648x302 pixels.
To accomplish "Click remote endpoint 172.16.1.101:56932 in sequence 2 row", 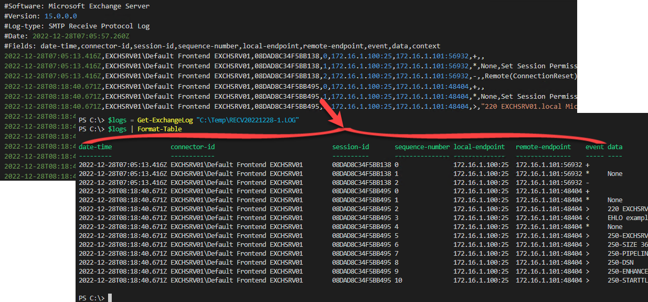I will [x=549, y=182].
